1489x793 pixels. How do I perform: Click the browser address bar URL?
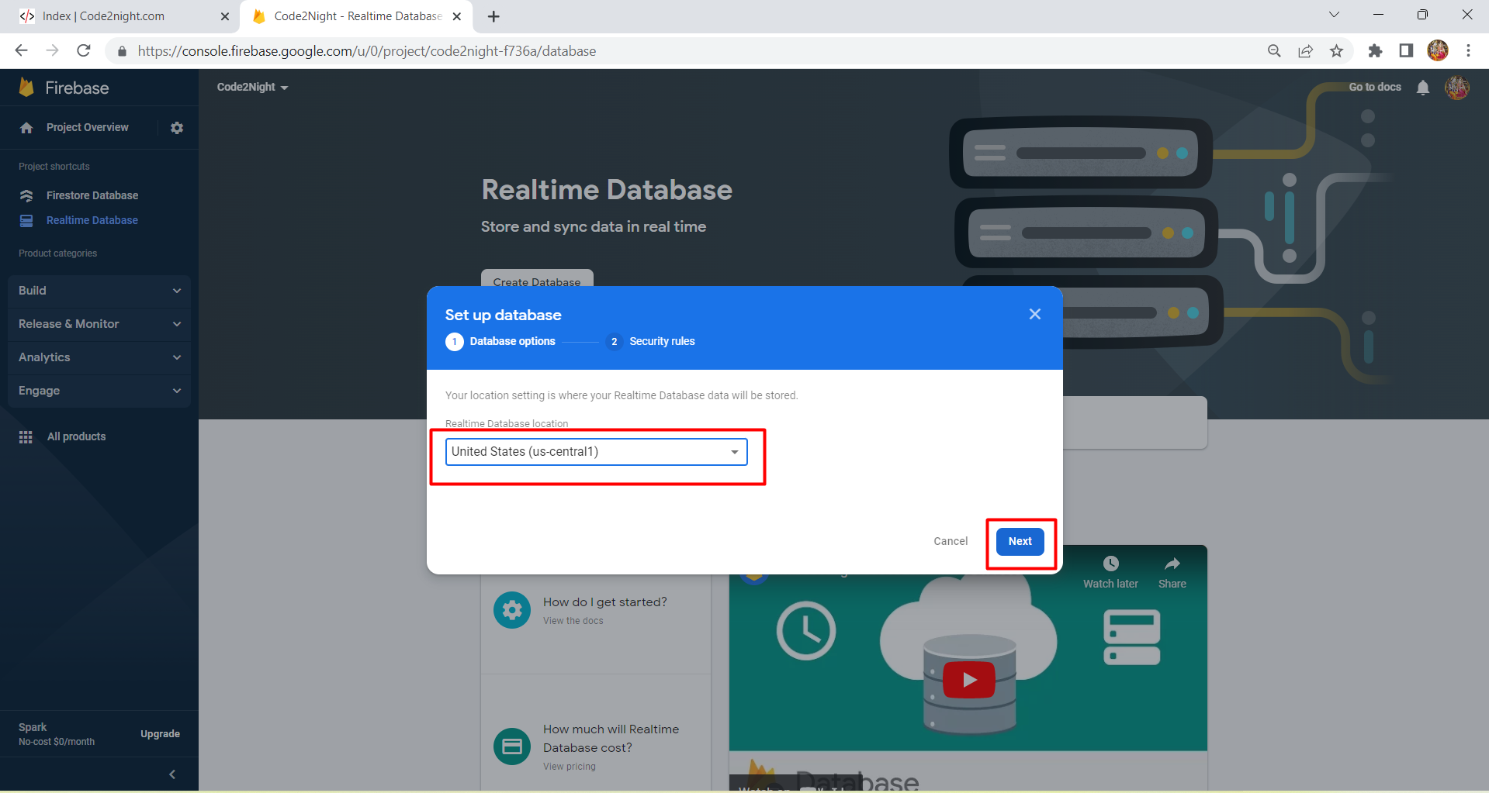[367, 51]
